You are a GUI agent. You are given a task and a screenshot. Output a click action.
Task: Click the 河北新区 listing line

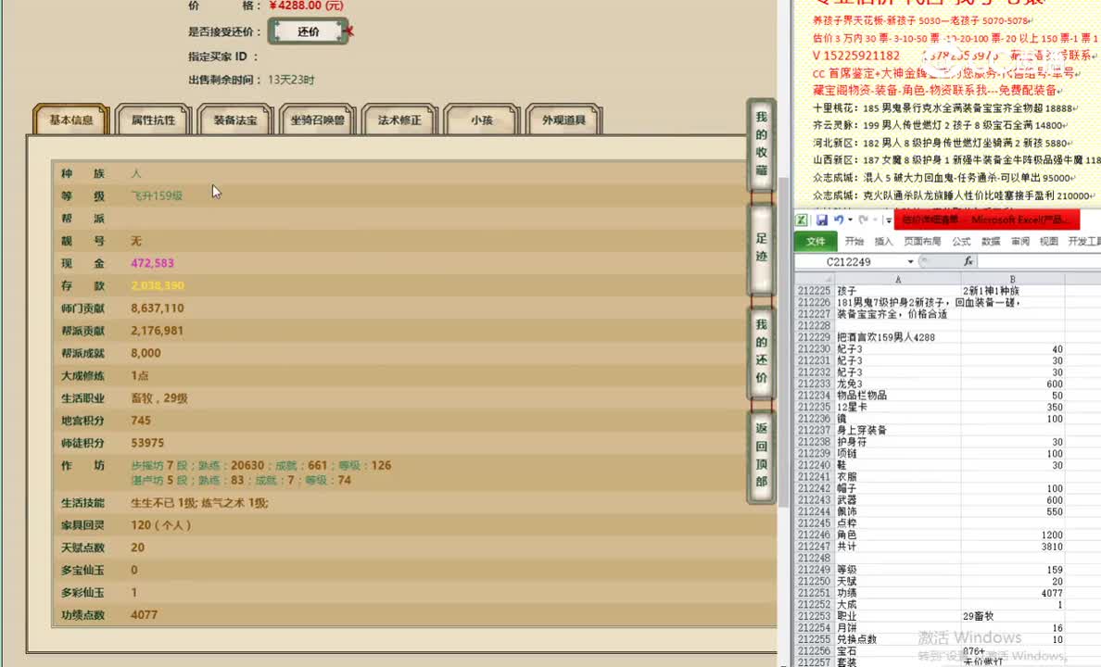(943, 144)
